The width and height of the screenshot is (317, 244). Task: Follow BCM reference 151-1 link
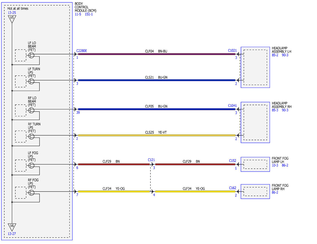click(x=89, y=14)
